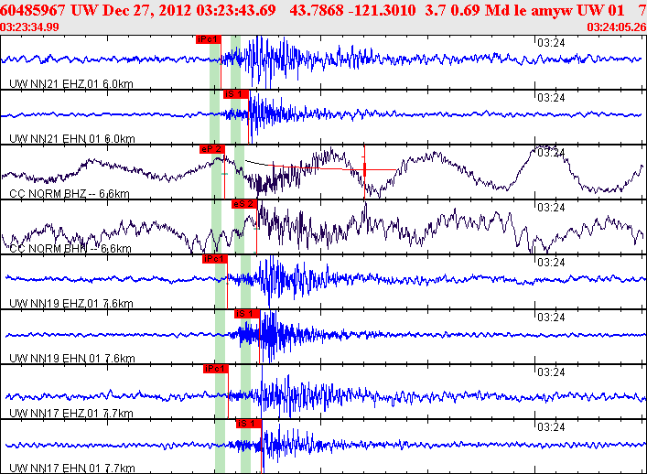This screenshot has width=647, height=474.
Task: Click the label UW NN21 EHZ 01 6.0km
Action: (71, 84)
